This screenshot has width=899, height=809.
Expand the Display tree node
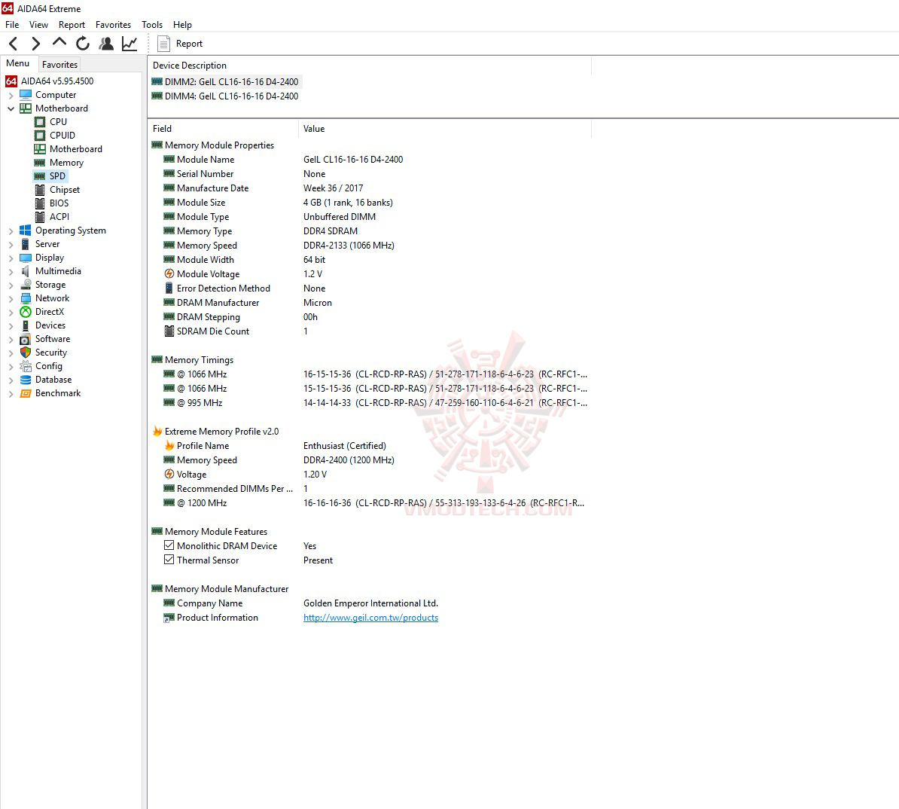pyautogui.click(x=11, y=258)
